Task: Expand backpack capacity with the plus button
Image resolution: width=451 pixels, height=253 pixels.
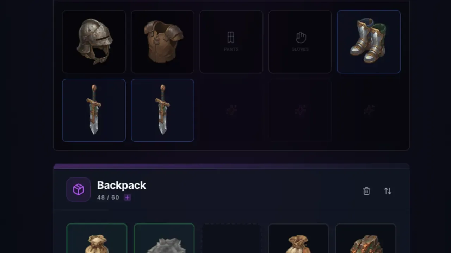Action: click(x=127, y=197)
